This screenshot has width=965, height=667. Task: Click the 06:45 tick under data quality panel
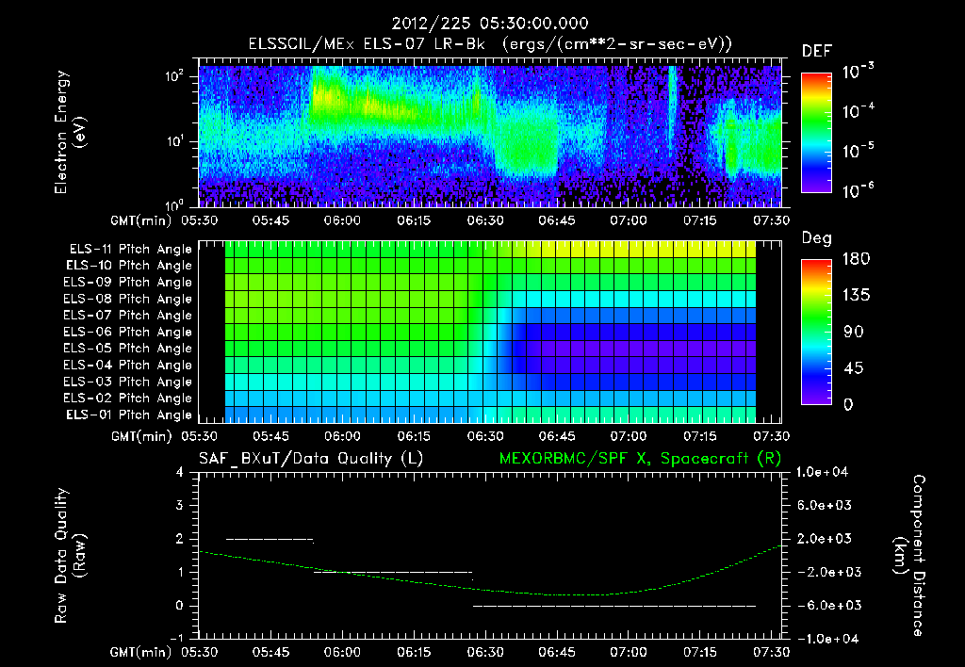tap(557, 652)
